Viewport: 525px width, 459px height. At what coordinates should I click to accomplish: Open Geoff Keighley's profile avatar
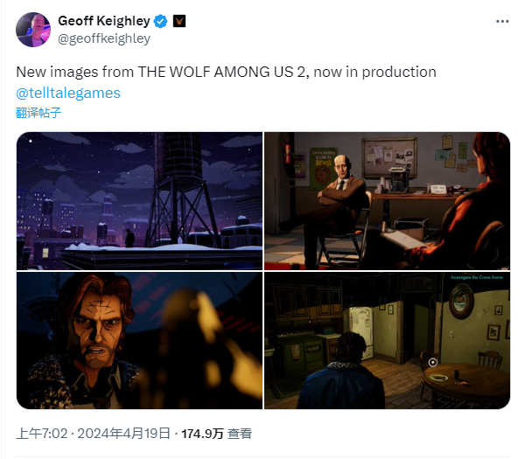(33, 30)
